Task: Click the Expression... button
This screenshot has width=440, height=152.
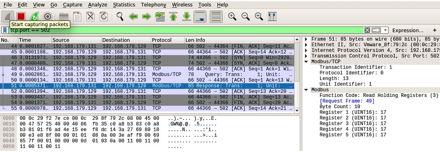Action: coord(408,30)
